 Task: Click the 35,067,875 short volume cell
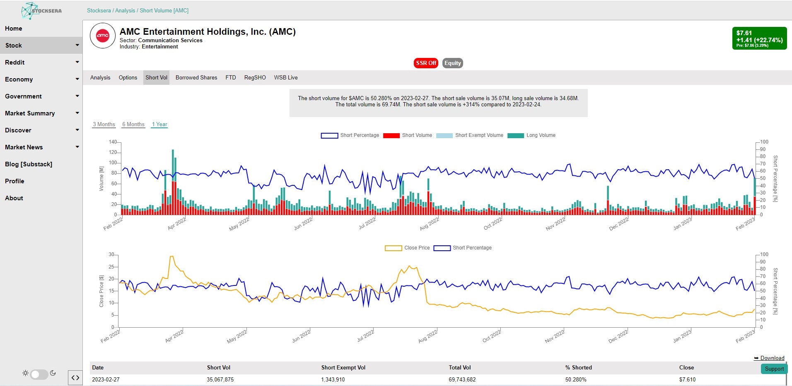pyautogui.click(x=220, y=379)
